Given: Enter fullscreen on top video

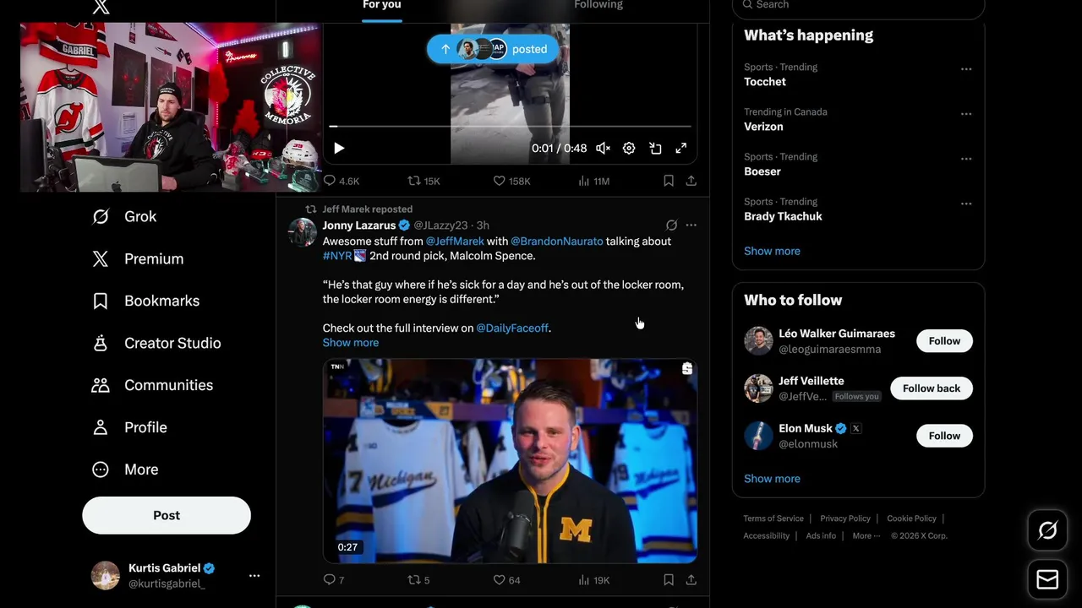Looking at the screenshot, I should [681, 148].
